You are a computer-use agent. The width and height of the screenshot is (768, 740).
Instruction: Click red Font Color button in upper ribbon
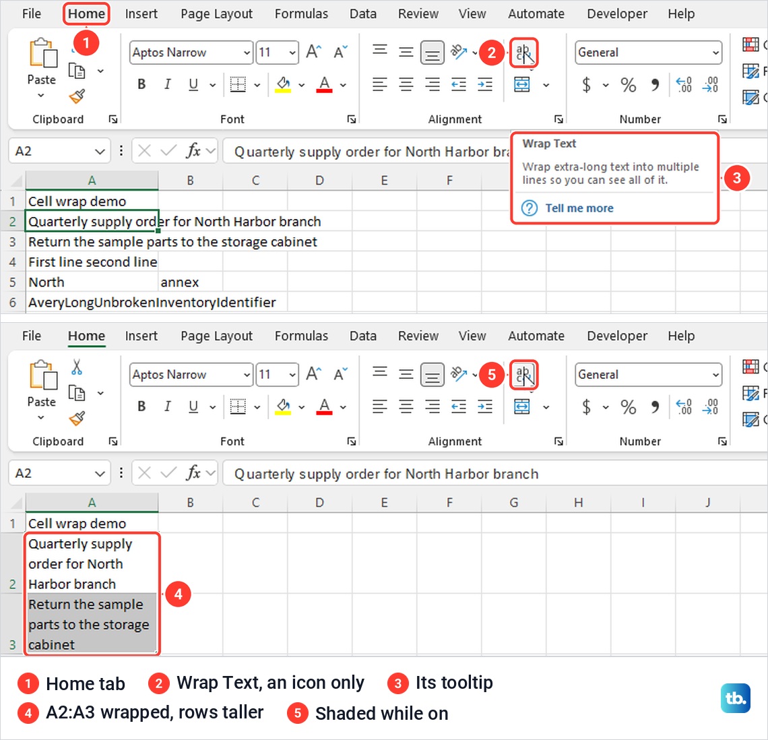[324, 84]
